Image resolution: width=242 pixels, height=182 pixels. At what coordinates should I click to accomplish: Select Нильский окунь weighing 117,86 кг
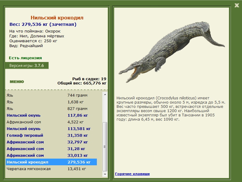pos(51,115)
